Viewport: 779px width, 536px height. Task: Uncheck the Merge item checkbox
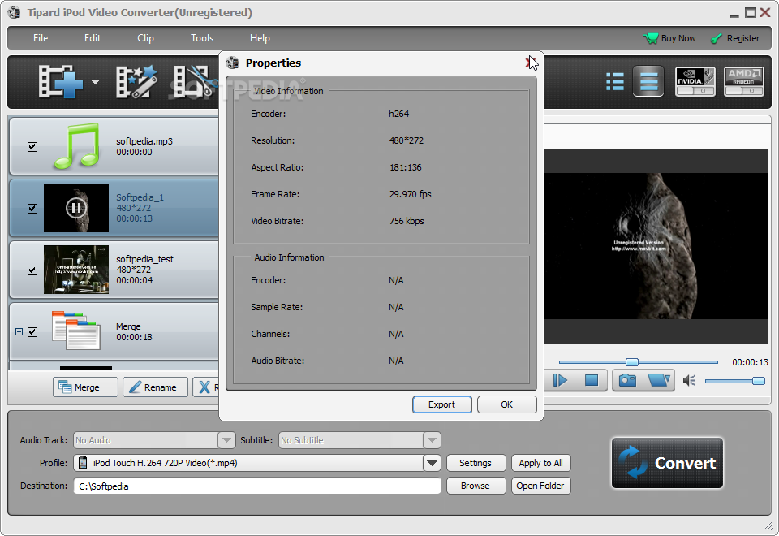tap(32, 331)
